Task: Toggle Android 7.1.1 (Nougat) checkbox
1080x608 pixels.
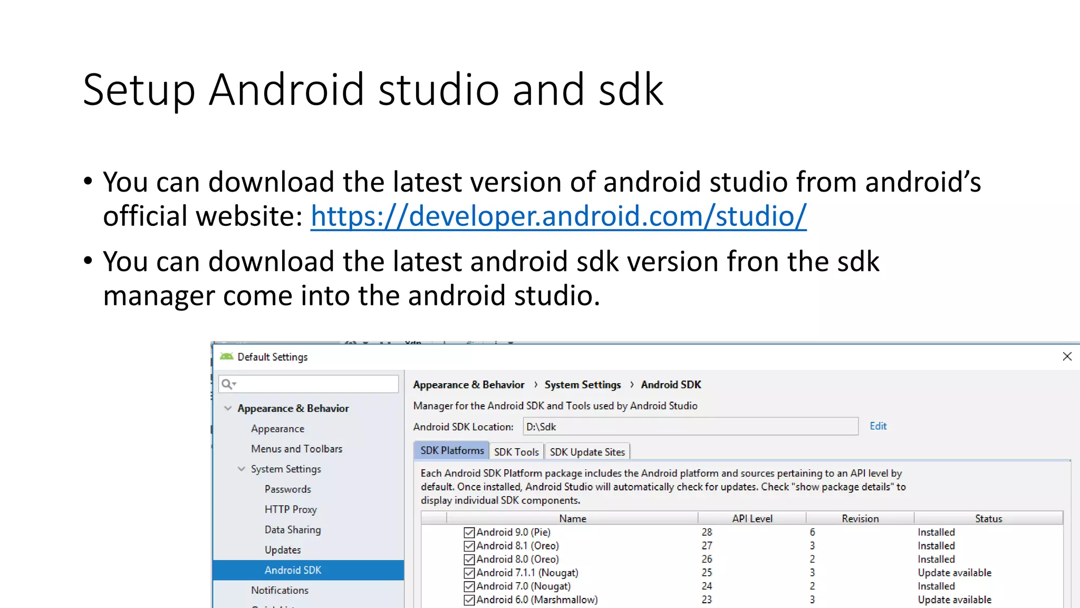Action: [x=469, y=573]
